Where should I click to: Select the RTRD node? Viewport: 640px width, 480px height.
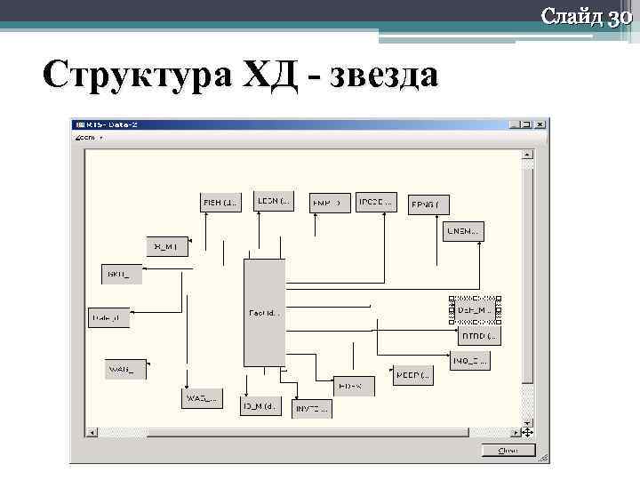479,336
